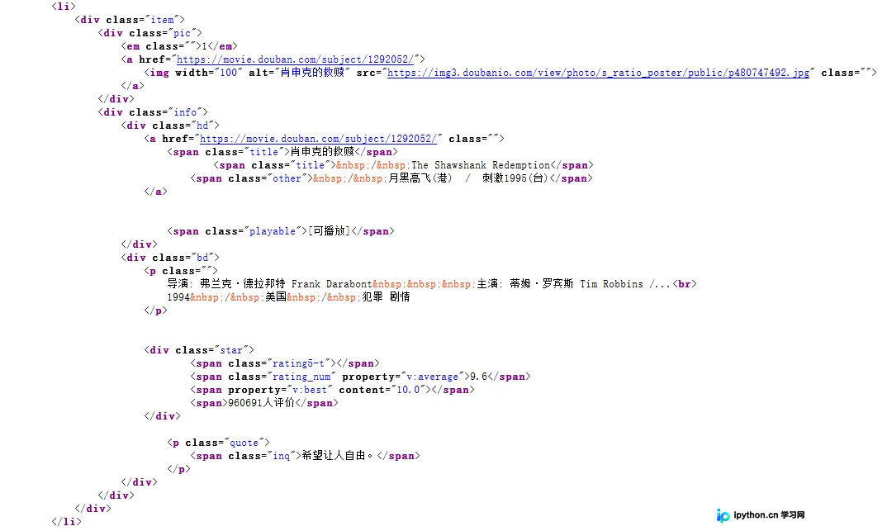The width and height of the screenshot is (887, 531).
Task: Click the closing </li> tag text
Action: tap(66, 521)
